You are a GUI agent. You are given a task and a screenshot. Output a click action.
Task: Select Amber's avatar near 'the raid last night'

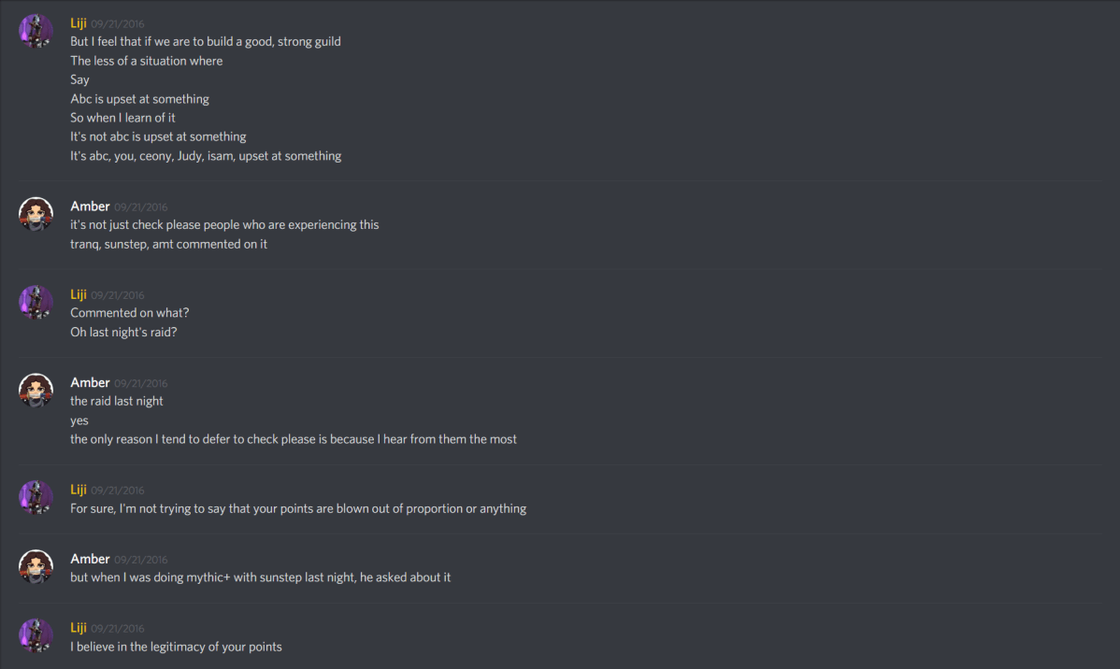[x=36, y=390]
